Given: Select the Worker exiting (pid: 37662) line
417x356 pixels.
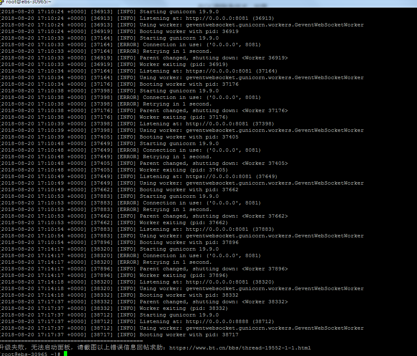Looking at the screenshot, I should (x=114, y=222).
